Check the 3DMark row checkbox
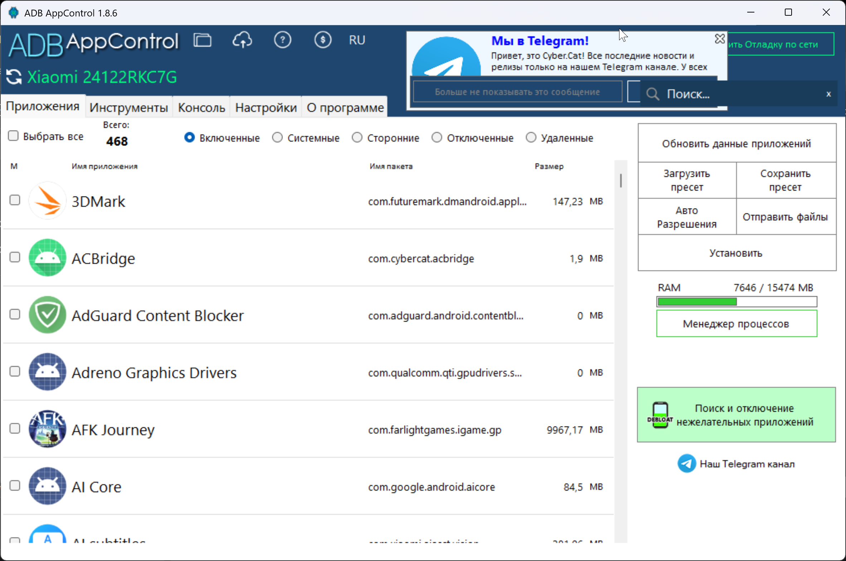 [15, 200]
